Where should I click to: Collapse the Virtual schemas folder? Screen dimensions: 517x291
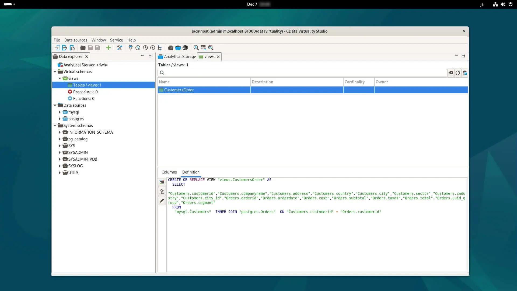(55, 72)
